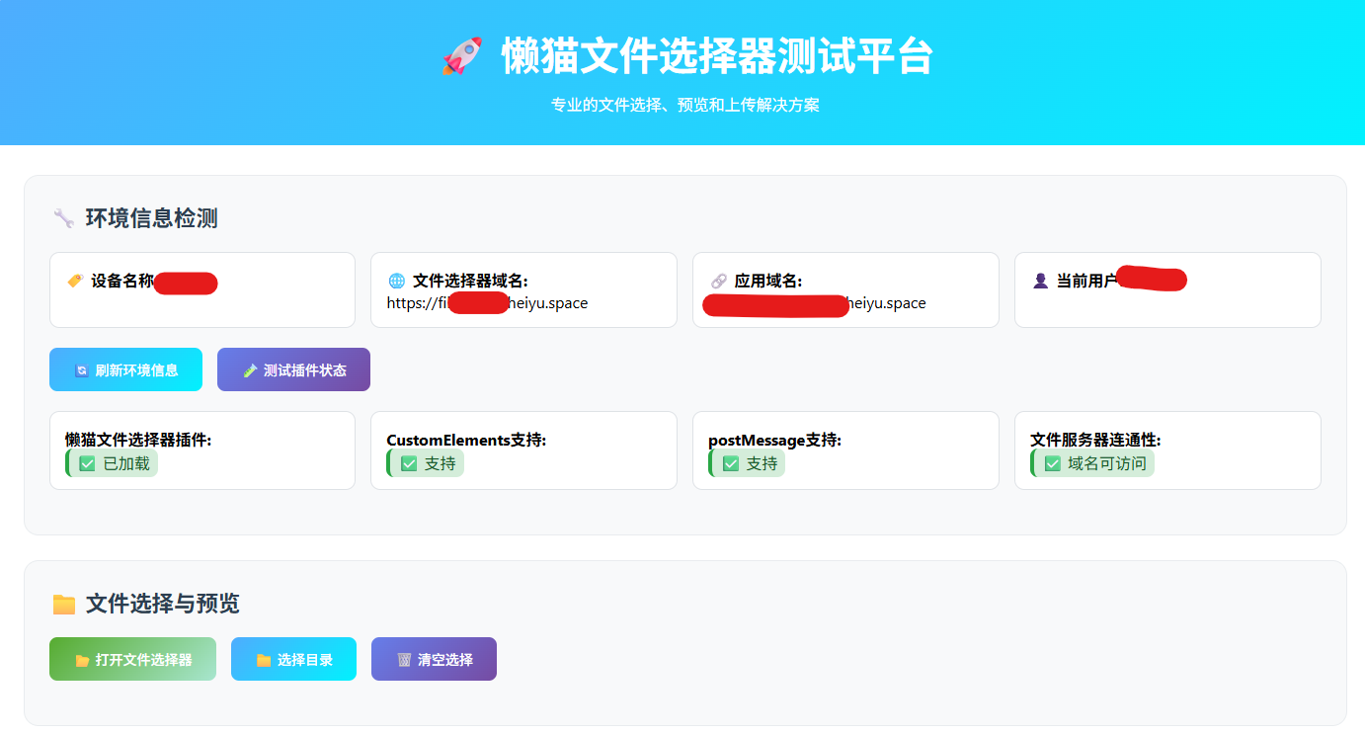Click the check icon under CustomElements支持
The width and height of the screenshot is (1365, 735).
pos(409,463)
